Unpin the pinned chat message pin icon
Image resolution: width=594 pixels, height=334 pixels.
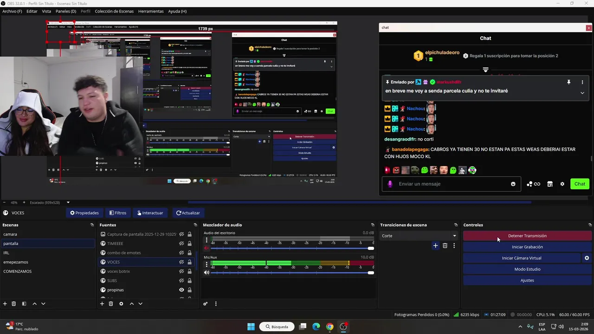click(x=568, y=82)
